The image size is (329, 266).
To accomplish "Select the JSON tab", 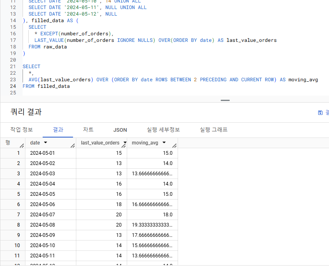I will [120, 130].
